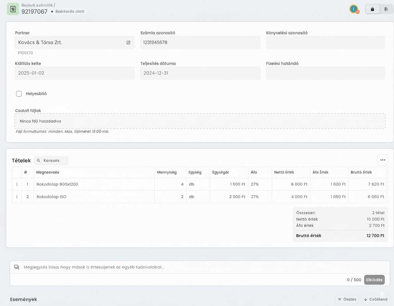Open the partner editor via the edit icon
This screenshot has width=394, height=306.
128,42
